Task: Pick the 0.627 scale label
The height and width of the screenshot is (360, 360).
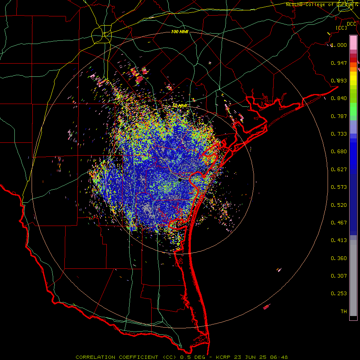Action: point(339,170)
